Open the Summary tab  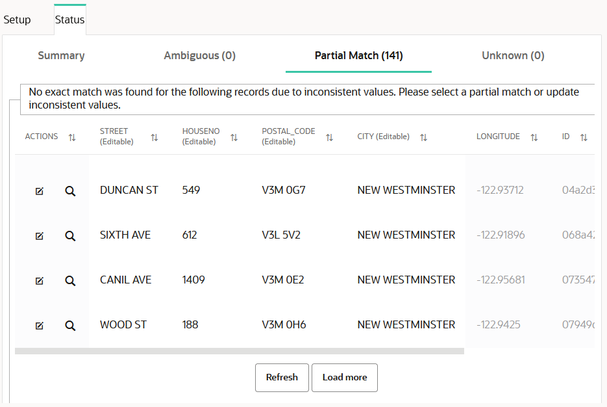pyautogui.click(x=61, y=56)
